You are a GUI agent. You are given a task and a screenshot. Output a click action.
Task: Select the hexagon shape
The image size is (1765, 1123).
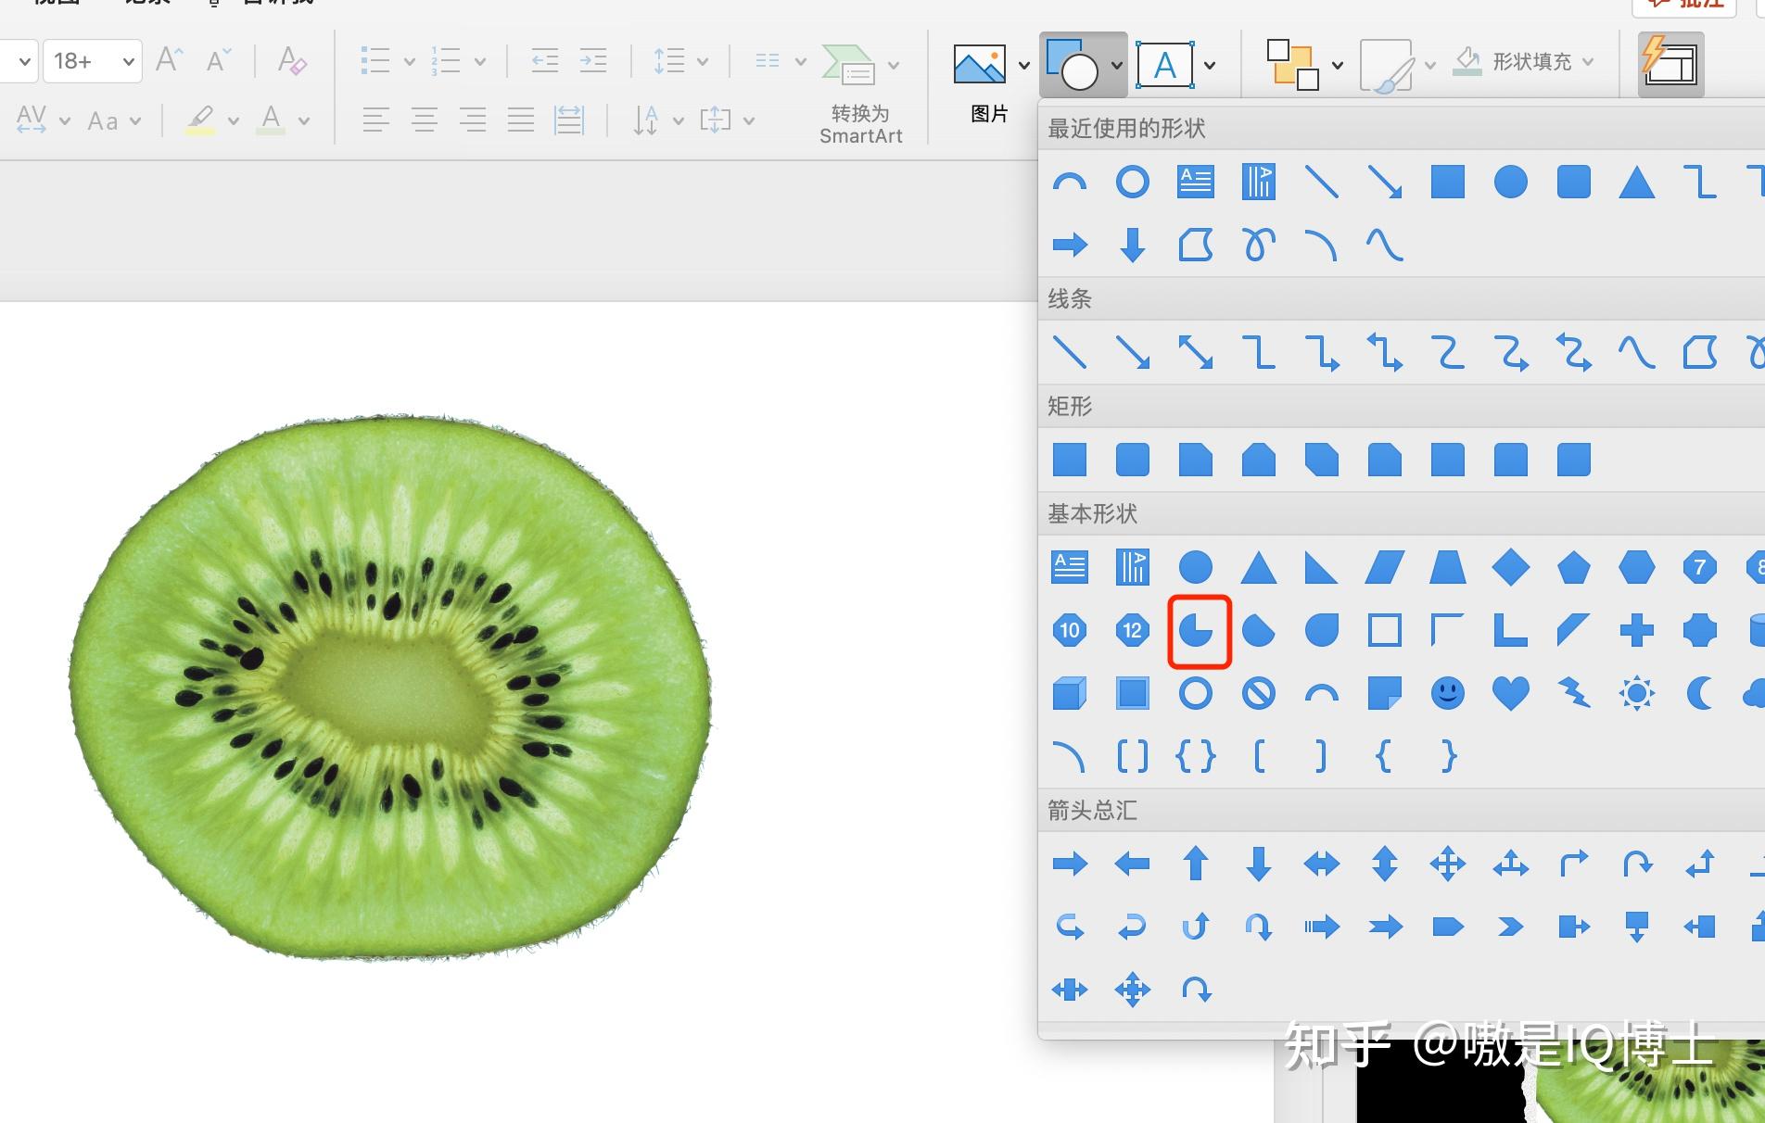pos(1637,567)
